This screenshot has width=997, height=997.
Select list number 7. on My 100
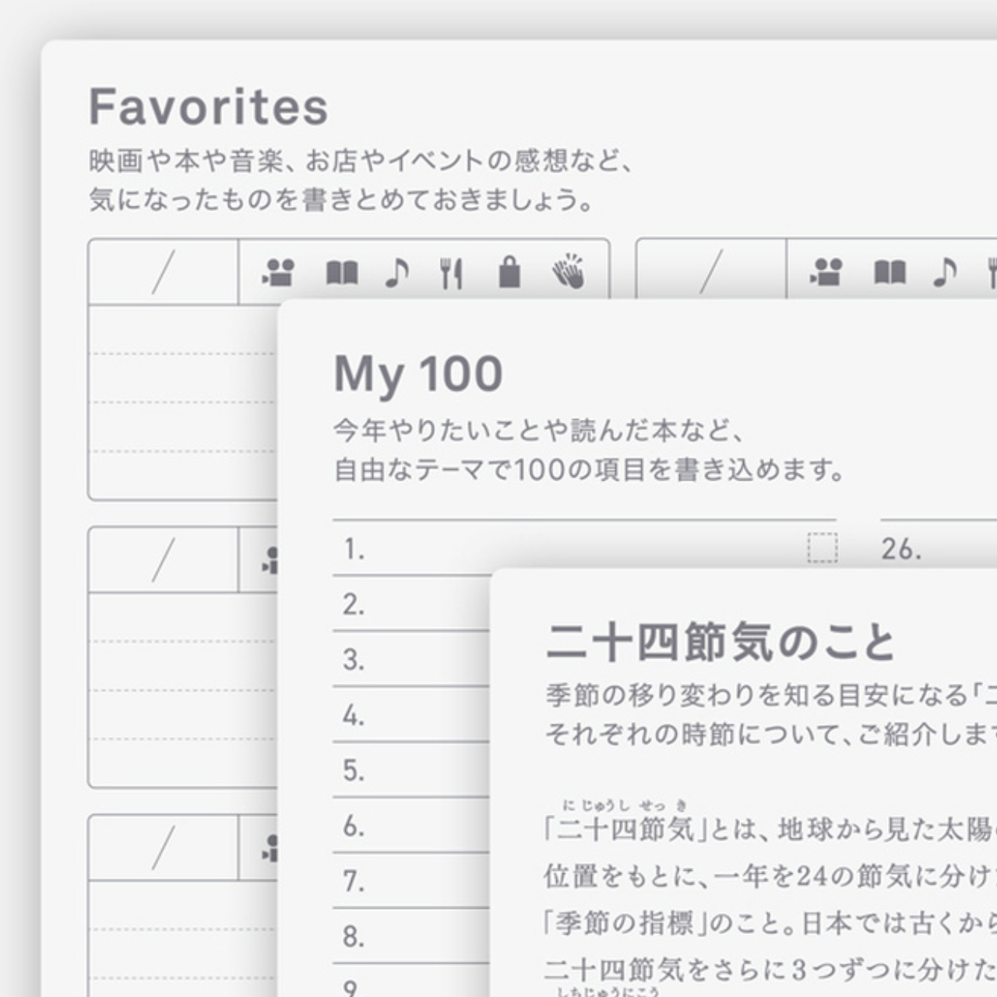(354, 881)
